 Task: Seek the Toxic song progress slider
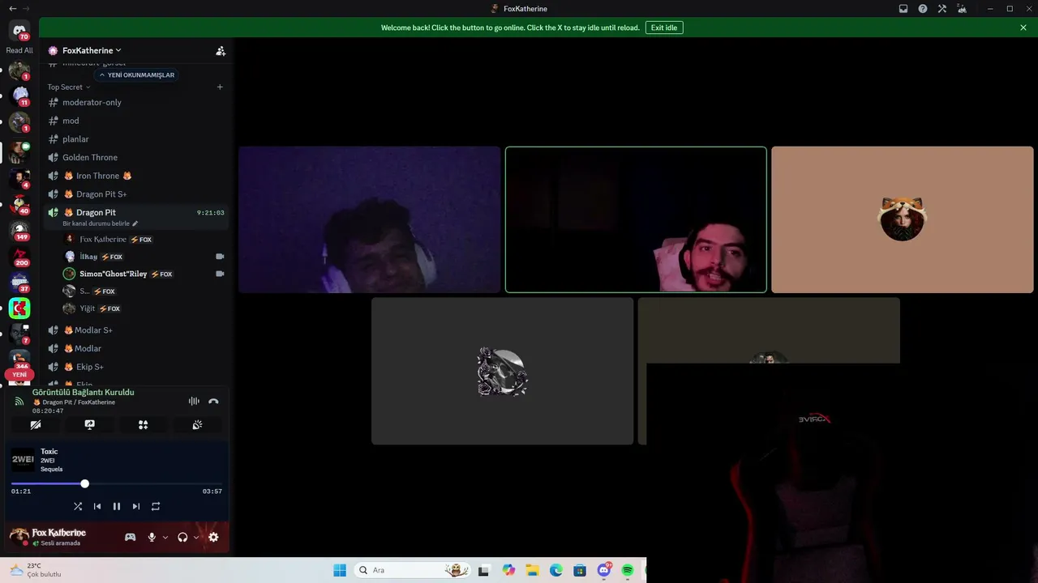[x=117, y=483]
